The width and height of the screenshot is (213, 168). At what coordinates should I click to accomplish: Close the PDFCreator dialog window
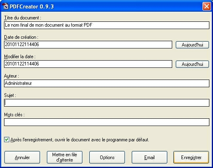tap(207, 6)
